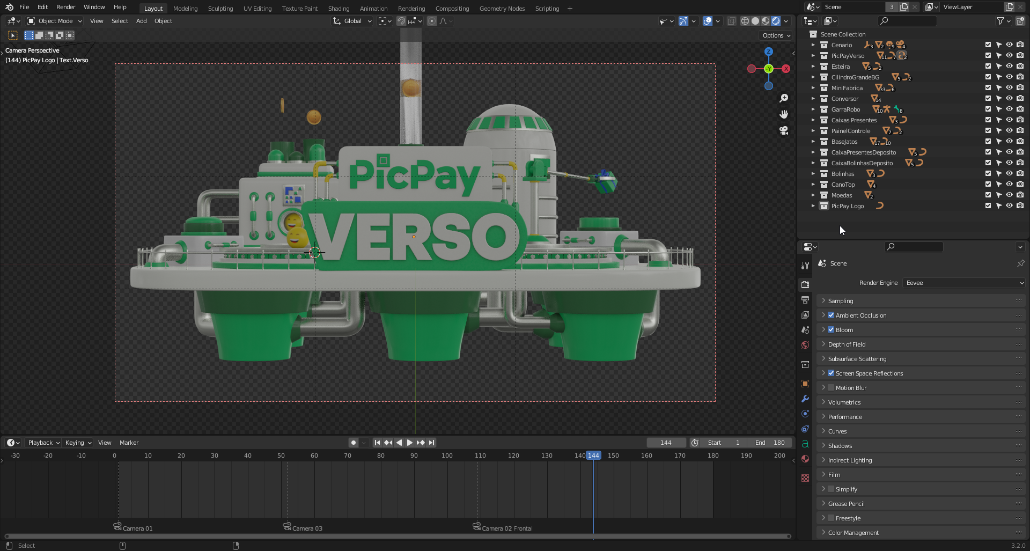Enable Motion Blur checkbox
This screenshot has width=1030, height=551.
tap(831, 388)
